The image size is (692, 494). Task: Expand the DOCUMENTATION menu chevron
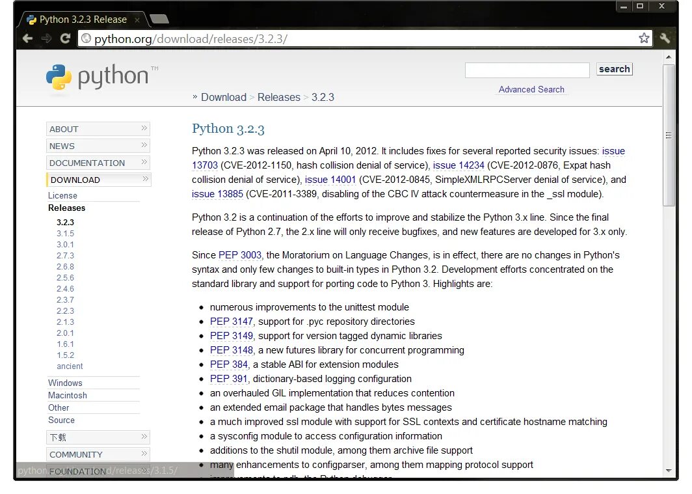pyautogui.click(x=144, y=163)
